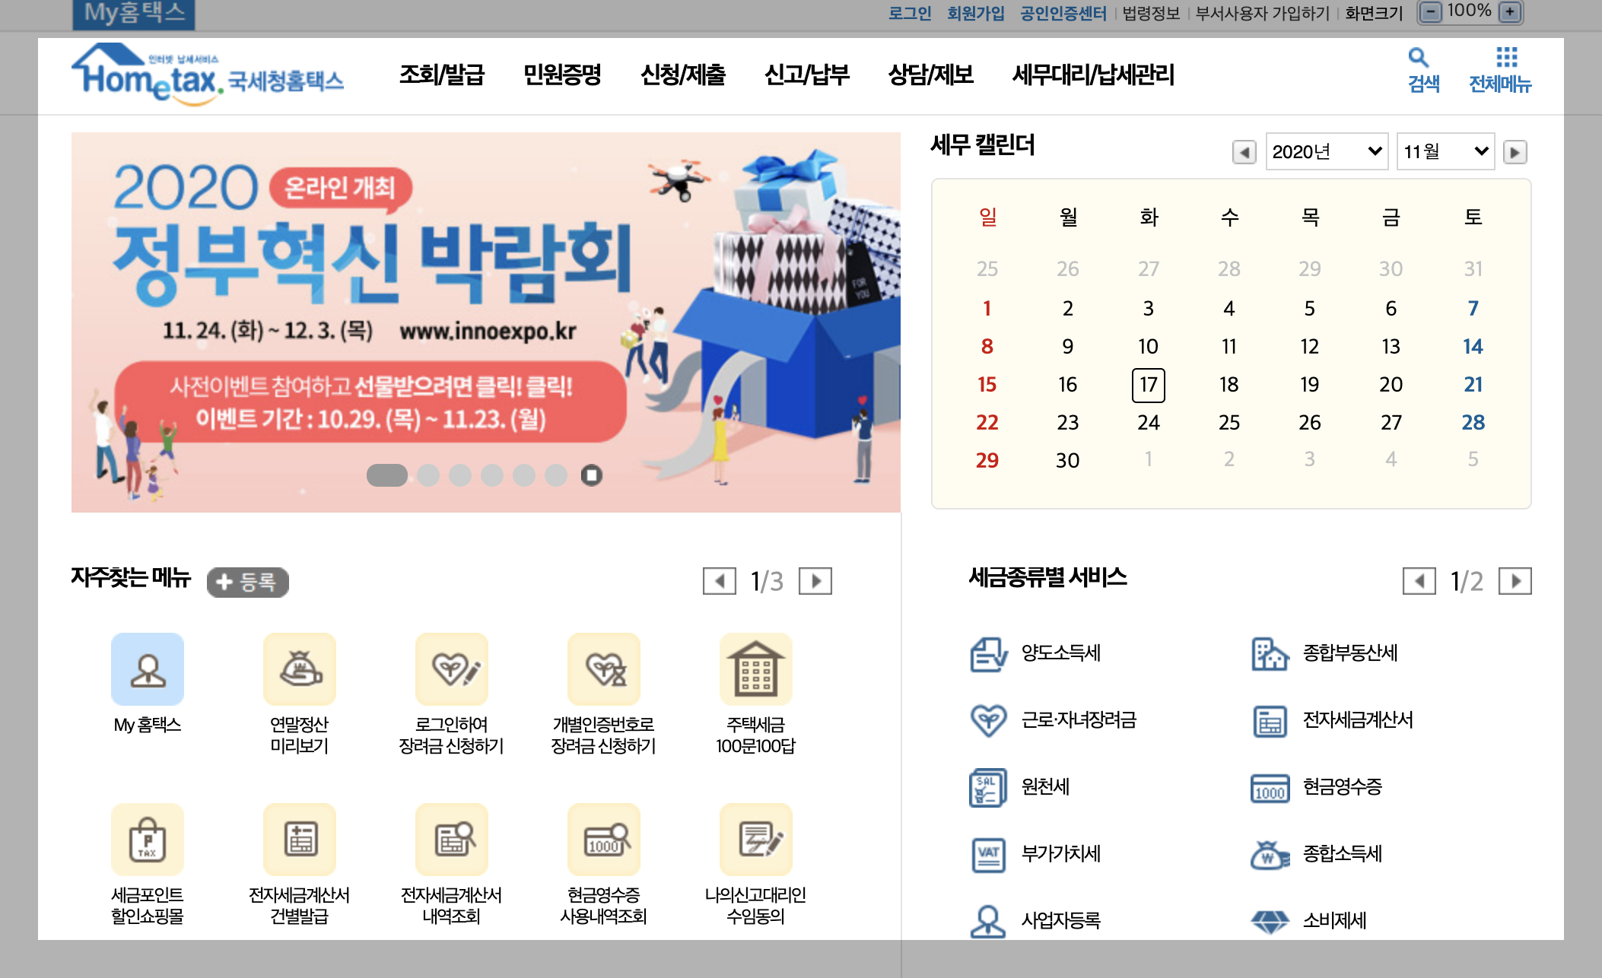Screen dimensions: 1602x978
Task: Click the 로그인 link
Action: [x=909, y=14]
